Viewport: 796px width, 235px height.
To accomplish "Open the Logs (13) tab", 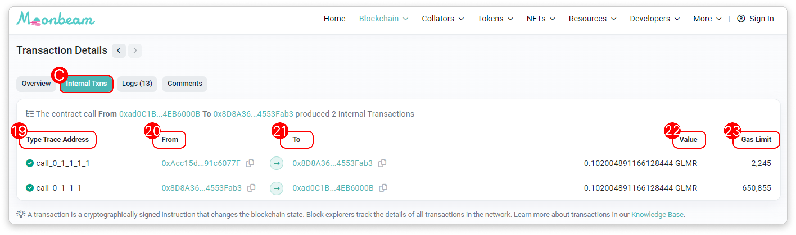I will [x=137, y=84].
